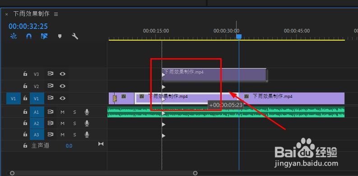
Task: Click the blue playhead marker
Action: tap(239, 37)
